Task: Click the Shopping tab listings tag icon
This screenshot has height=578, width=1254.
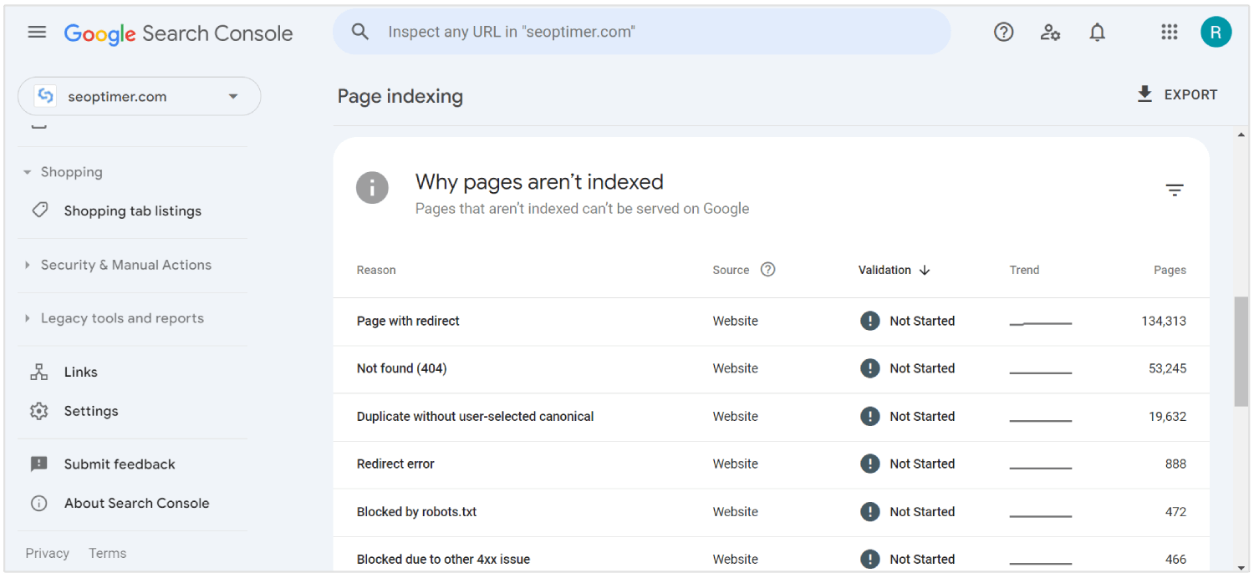Action: click(39, 210)
